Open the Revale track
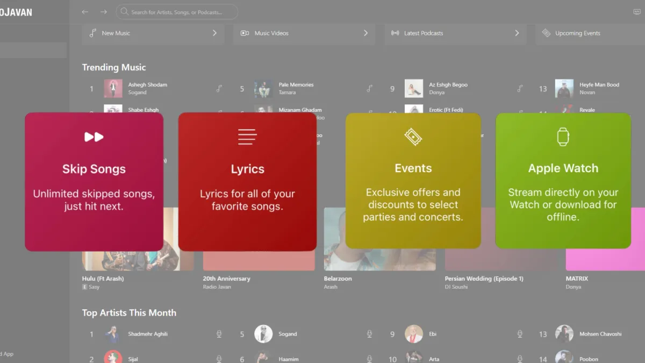 tap(587, 110)
